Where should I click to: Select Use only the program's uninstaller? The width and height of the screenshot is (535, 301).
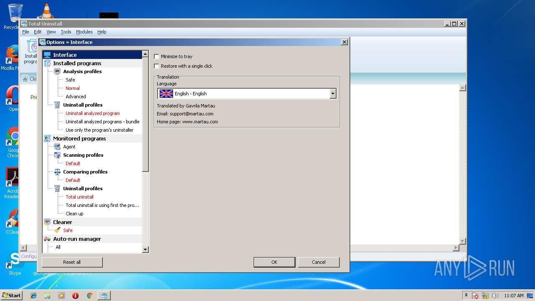(x=99, y=130)
